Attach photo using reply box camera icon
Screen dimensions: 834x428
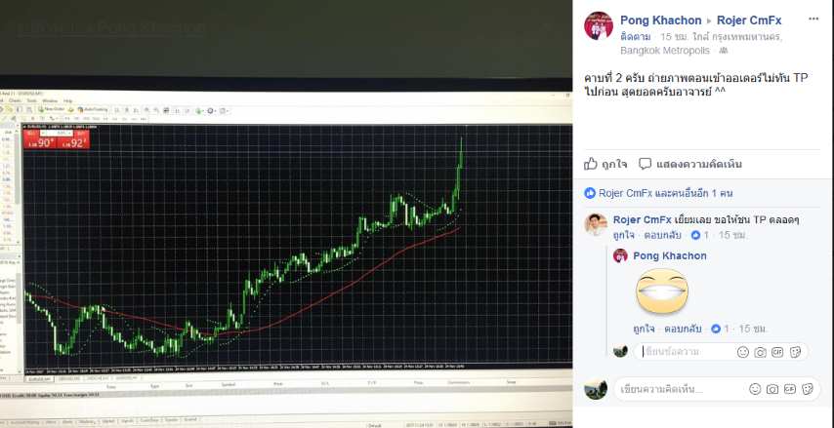pos(760,352)
